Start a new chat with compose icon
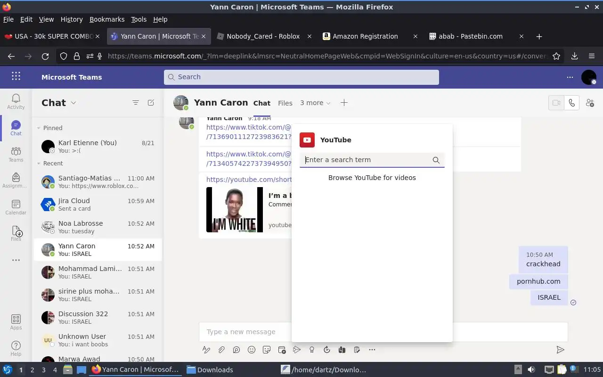Screen dimensions: 603x377 click(151, 103)
